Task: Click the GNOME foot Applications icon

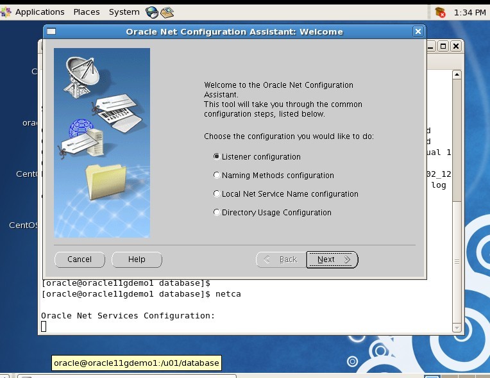Action: point(6,12)
